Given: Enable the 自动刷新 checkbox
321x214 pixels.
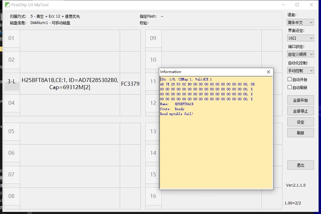Looking at the screenshot, I should [290, 87].
